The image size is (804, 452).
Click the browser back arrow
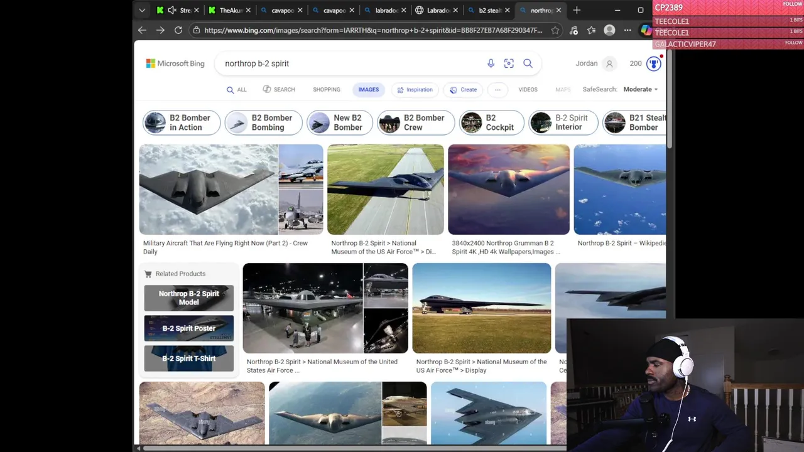click(x=142, y=30)
